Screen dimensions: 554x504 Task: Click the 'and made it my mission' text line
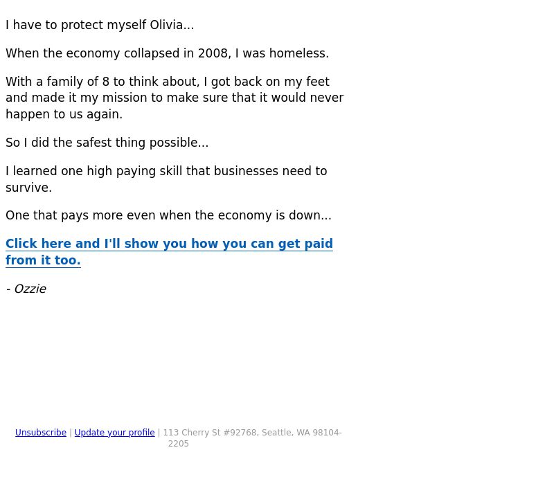pos(175,98)
